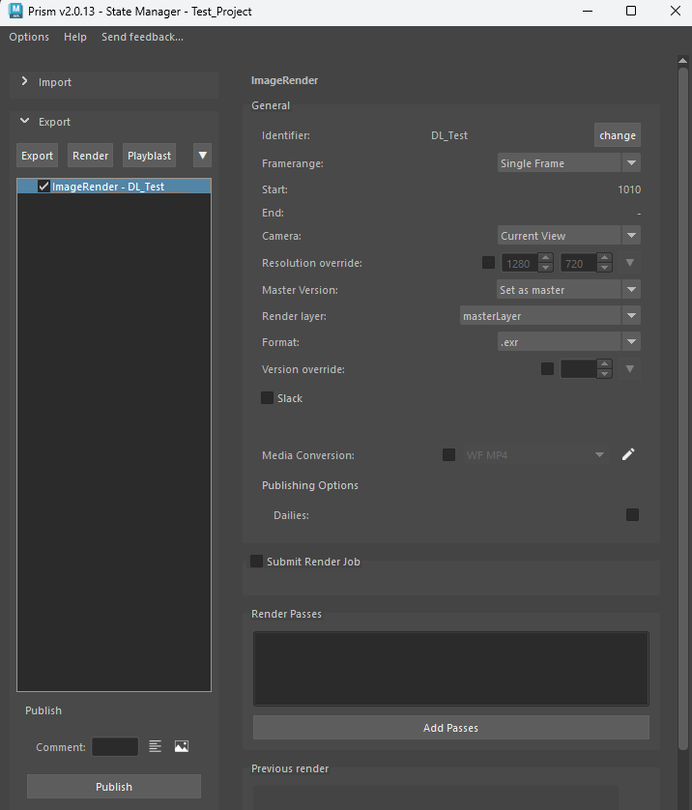Toggle the Dailies checkbox
The height and width of the screenshot is (810, 692).
coord(632,514)
